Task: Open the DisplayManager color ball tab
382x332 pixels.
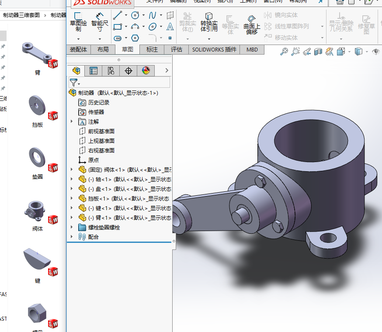Action: (x=146, y=71)
